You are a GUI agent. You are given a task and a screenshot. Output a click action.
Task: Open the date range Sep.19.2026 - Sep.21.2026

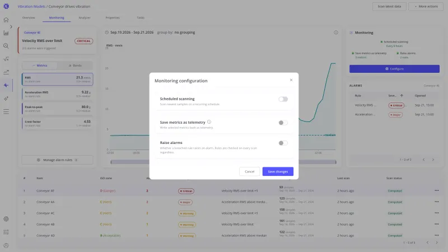tap(132, 32)
